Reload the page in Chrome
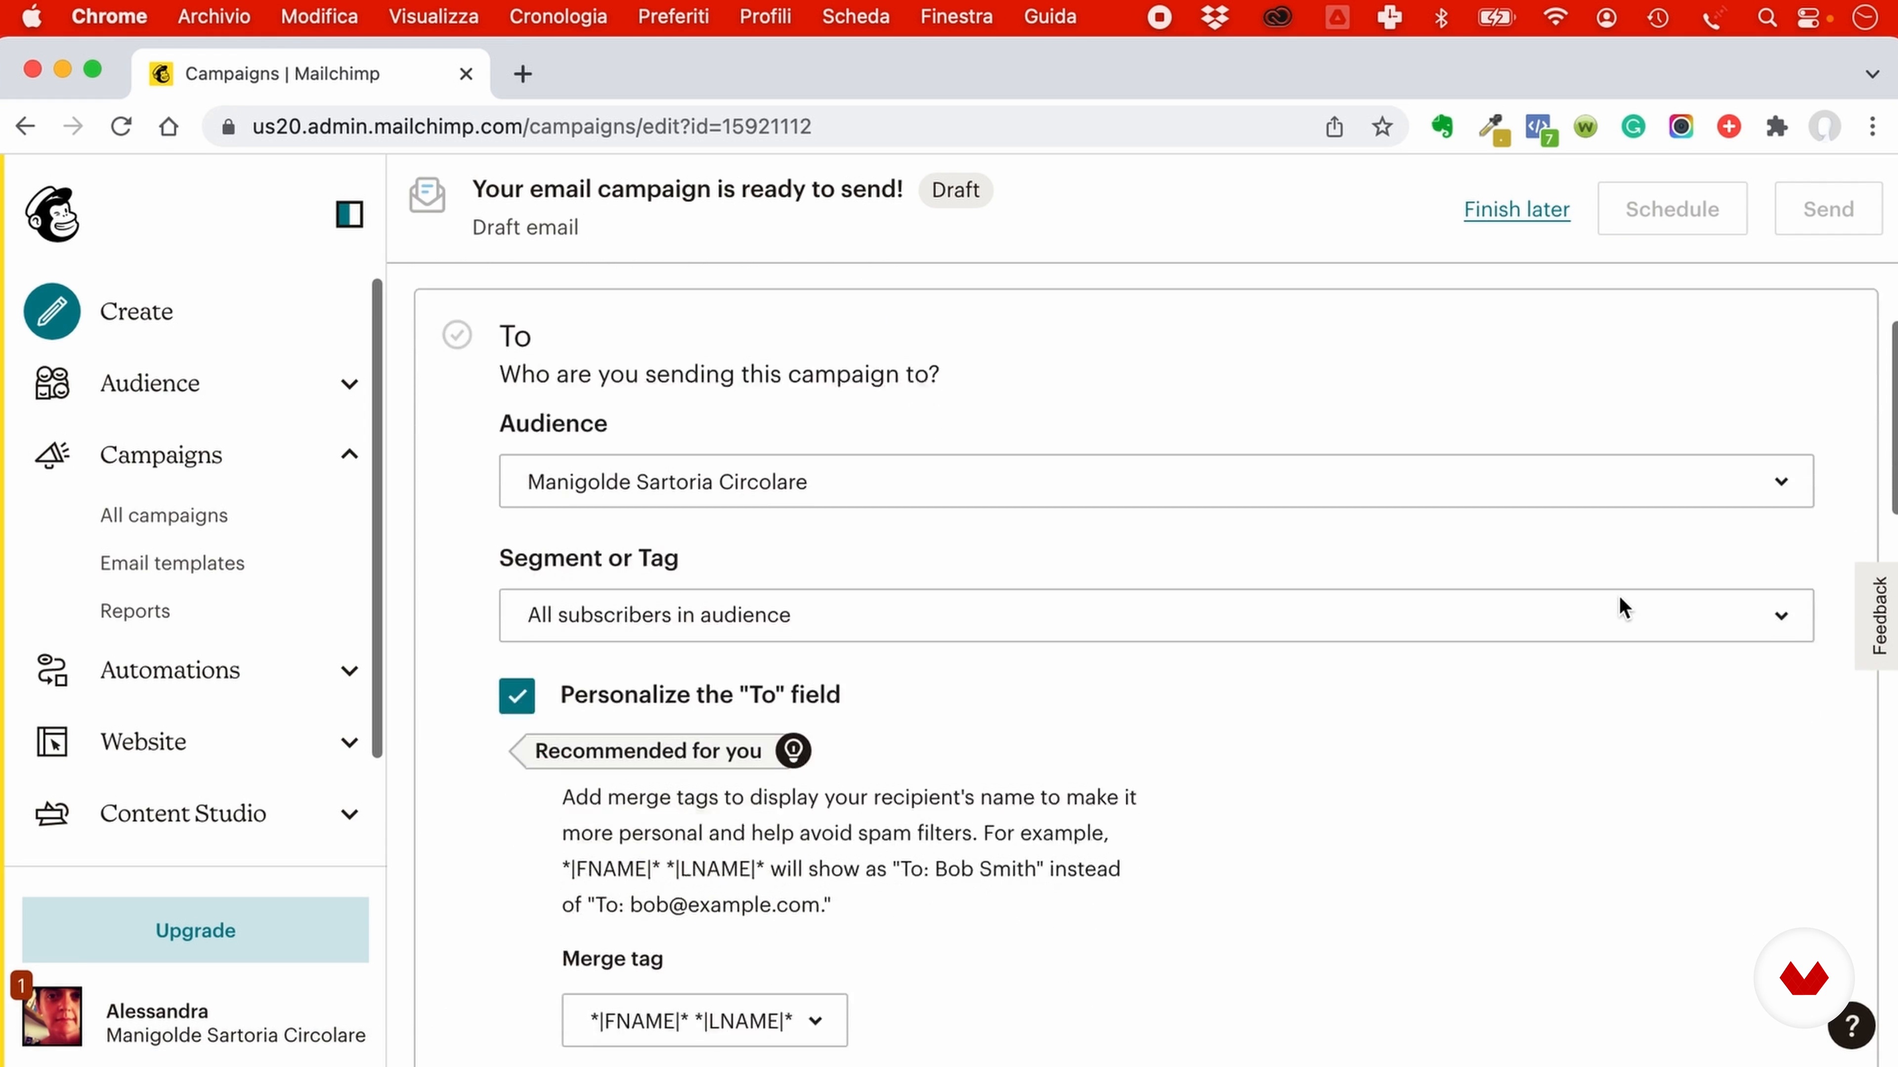 click(x=121, y=126)
